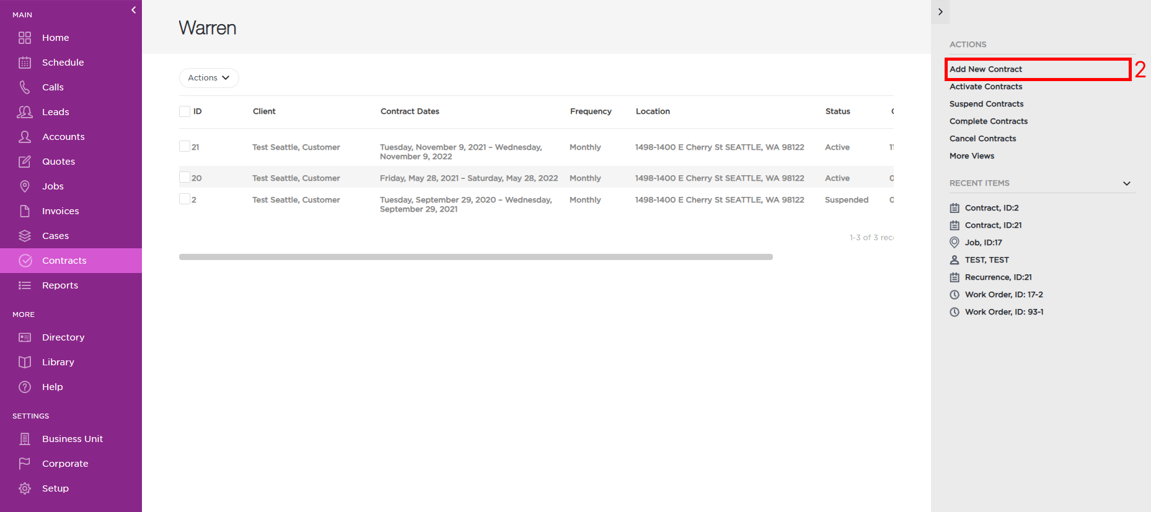Click Monthly frequency in contract 20 row

tap(585, 178)
